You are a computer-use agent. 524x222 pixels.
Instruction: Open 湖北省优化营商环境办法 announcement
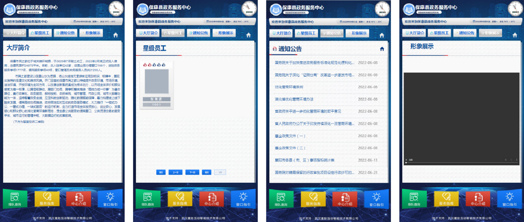point(294,99)
